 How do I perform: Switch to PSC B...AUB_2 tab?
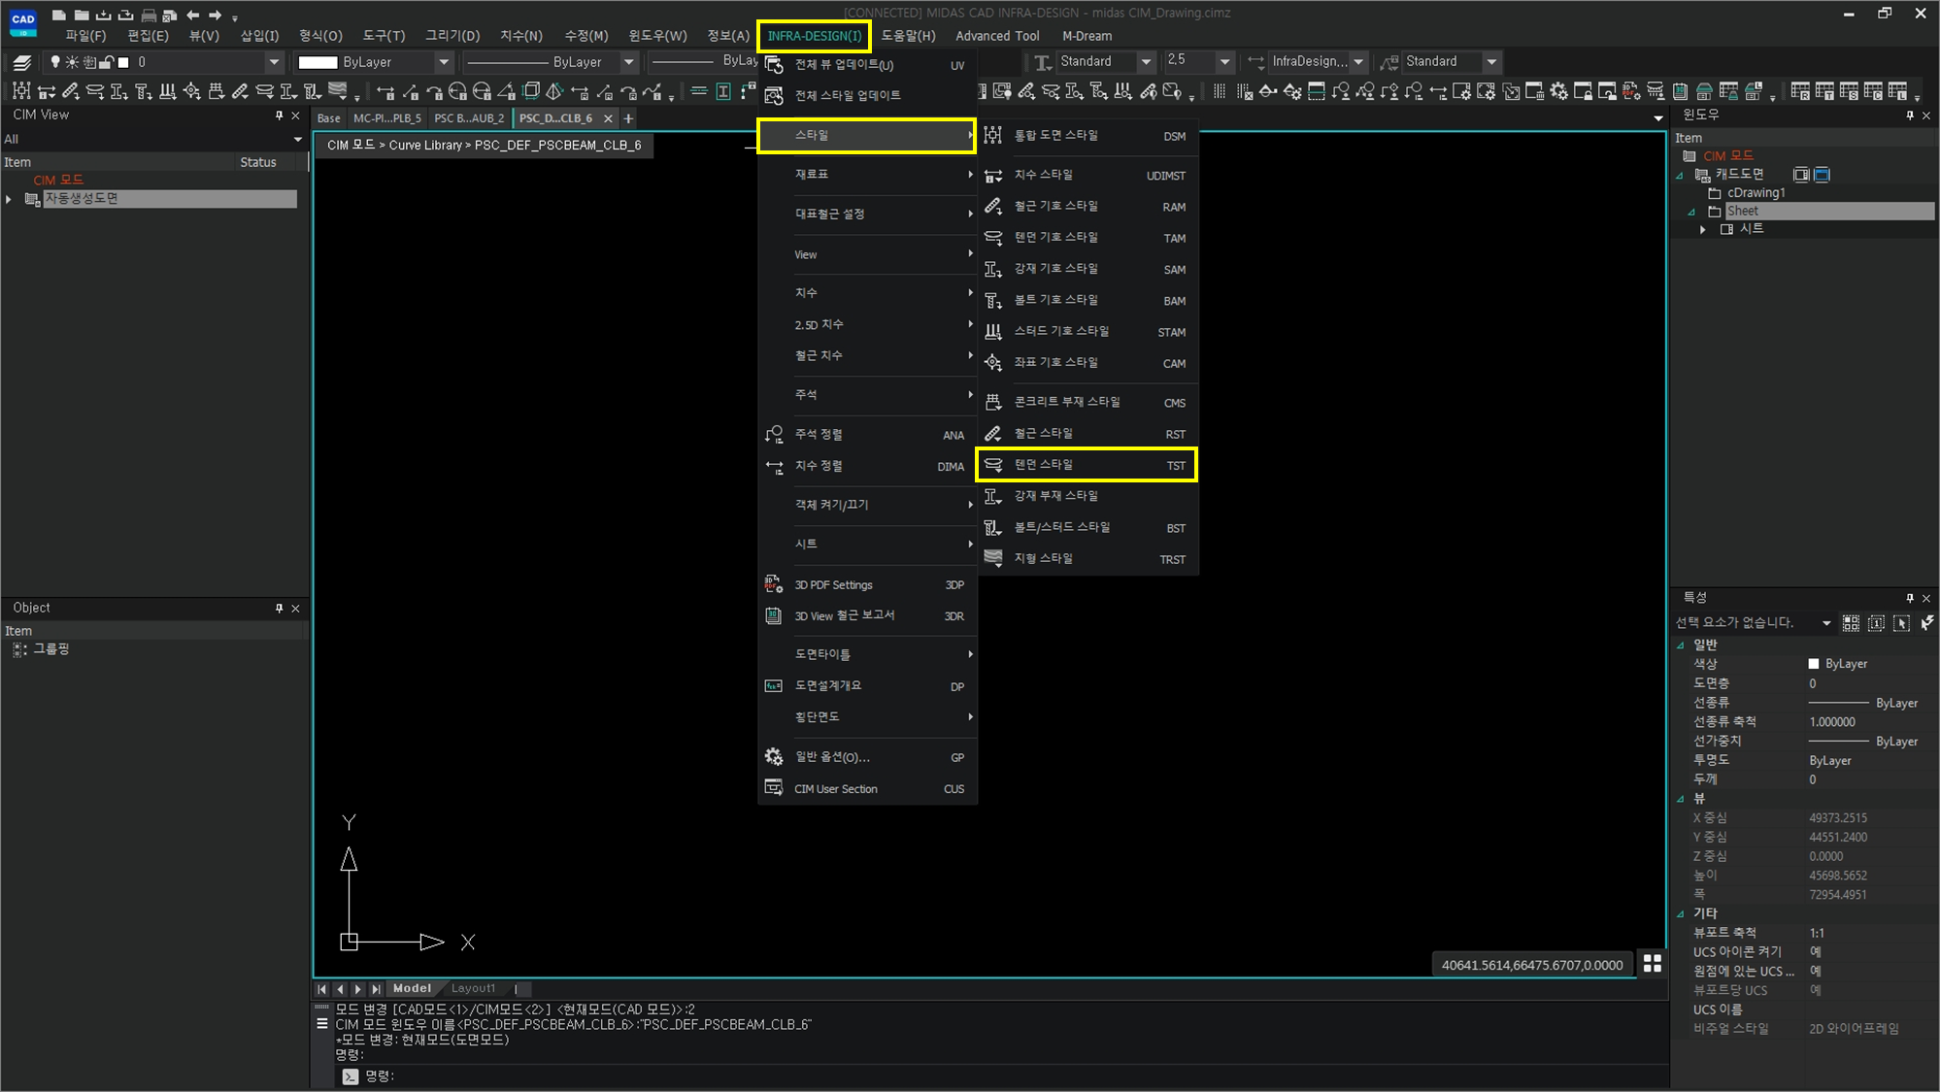(469, 118)
